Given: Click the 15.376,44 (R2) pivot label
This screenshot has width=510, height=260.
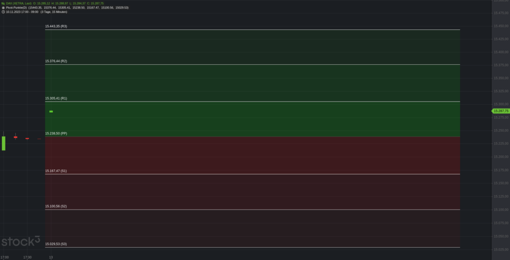Looking at the screenshot, I should coord(56,61).
